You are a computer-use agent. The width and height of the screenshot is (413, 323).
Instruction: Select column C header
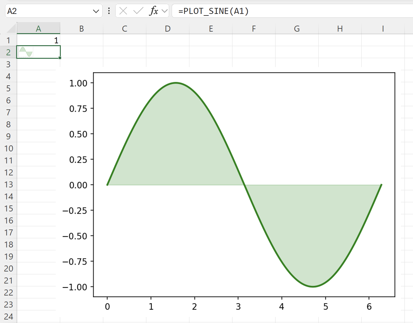[x=124, y=28]
